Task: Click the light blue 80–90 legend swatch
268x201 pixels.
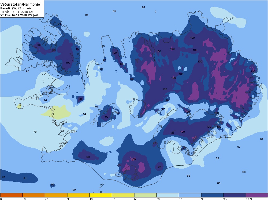Action: (190, 195)
